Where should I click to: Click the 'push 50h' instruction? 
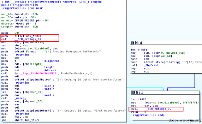[10, 33]
